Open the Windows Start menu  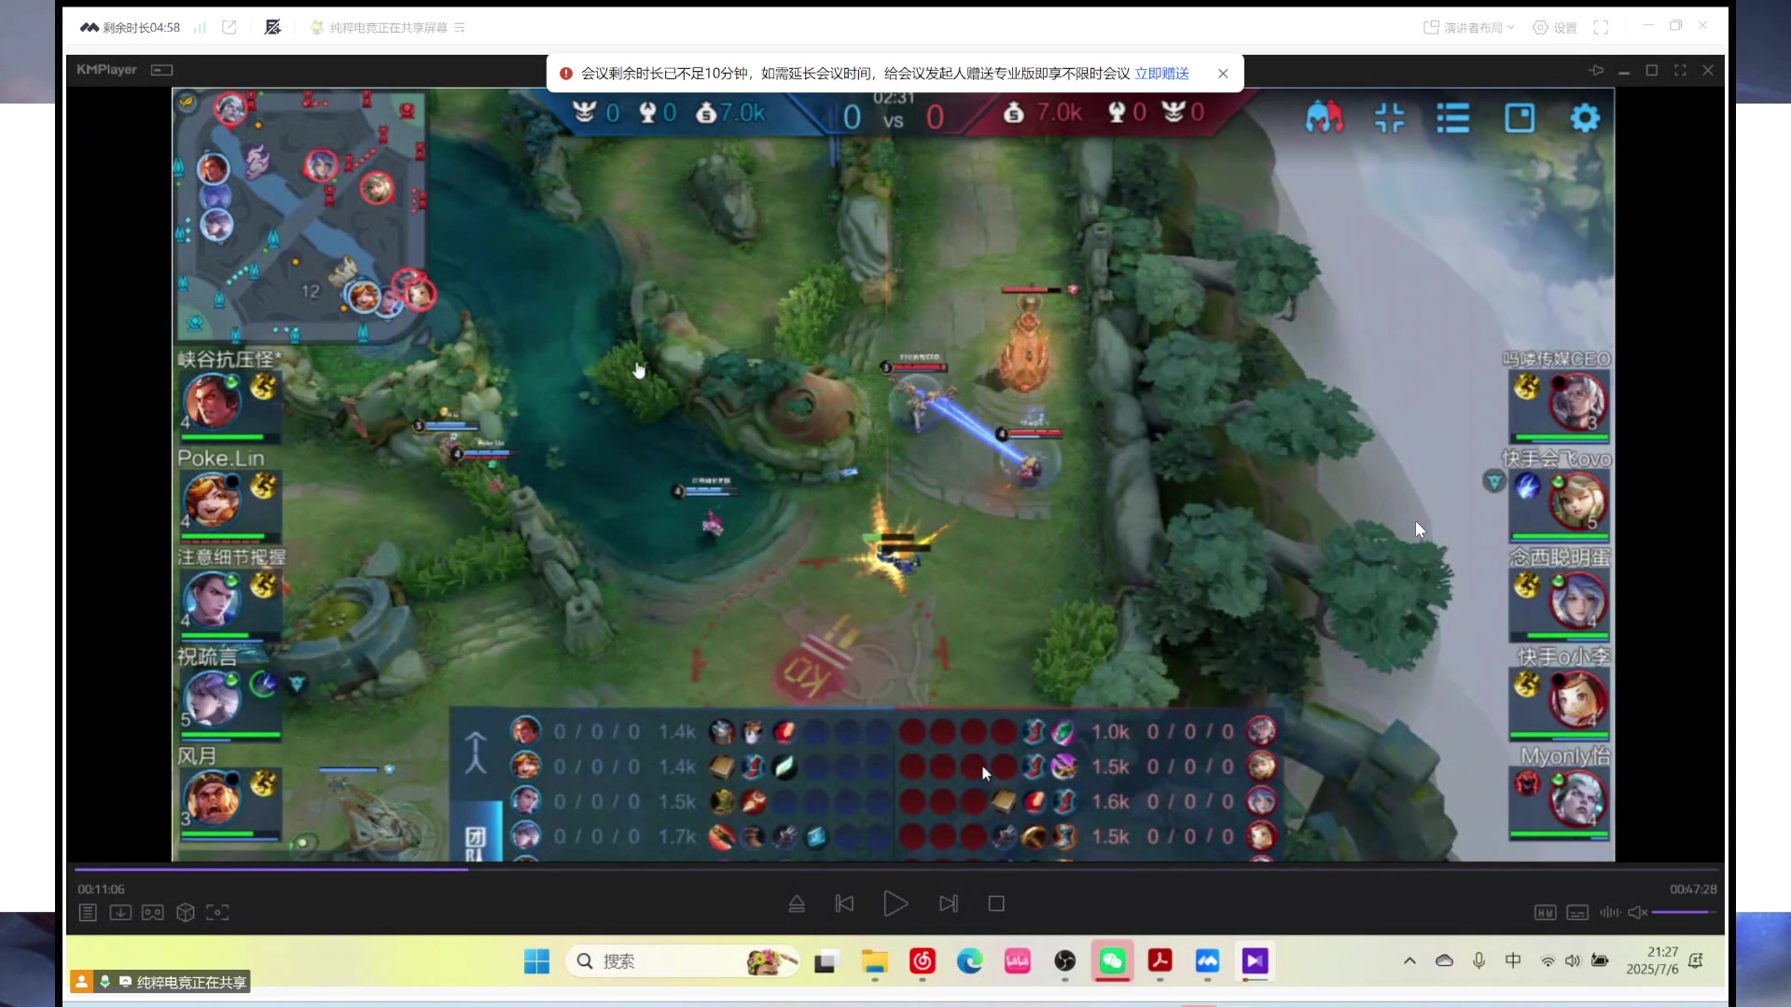pos(536,961)
